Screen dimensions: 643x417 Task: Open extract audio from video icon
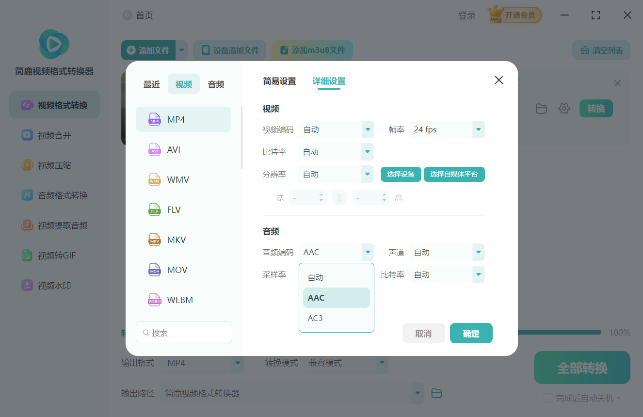coord(27,225)
